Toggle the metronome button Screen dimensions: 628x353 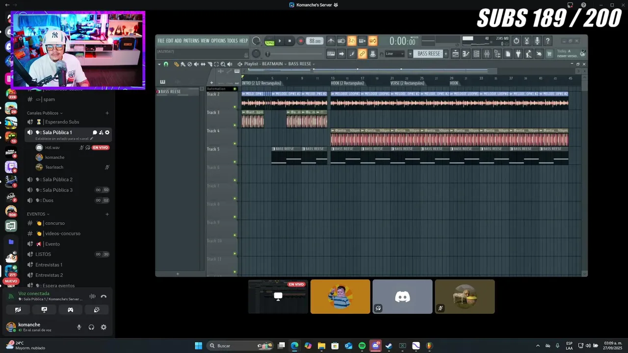pos(331,41)
